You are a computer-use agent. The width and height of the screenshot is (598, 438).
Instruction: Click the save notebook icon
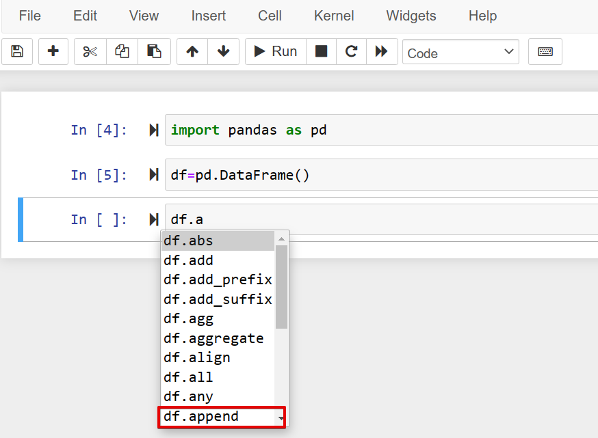[x=17, y=51]
